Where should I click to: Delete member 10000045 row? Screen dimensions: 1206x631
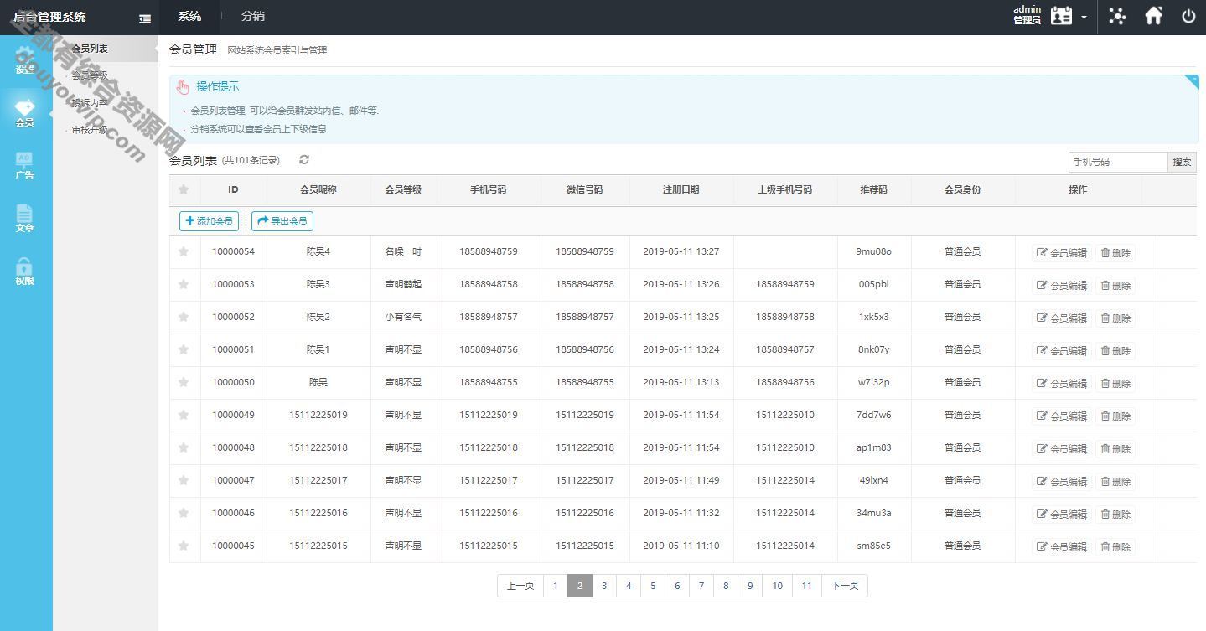tap(1115, 546)
